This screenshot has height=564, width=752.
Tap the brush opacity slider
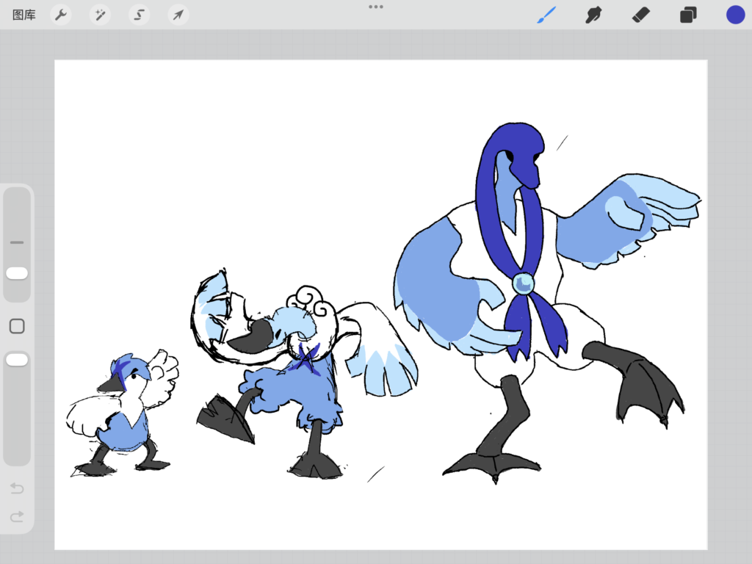pos(16,359)
